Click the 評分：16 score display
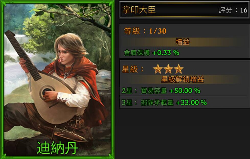 click(233, 10)
